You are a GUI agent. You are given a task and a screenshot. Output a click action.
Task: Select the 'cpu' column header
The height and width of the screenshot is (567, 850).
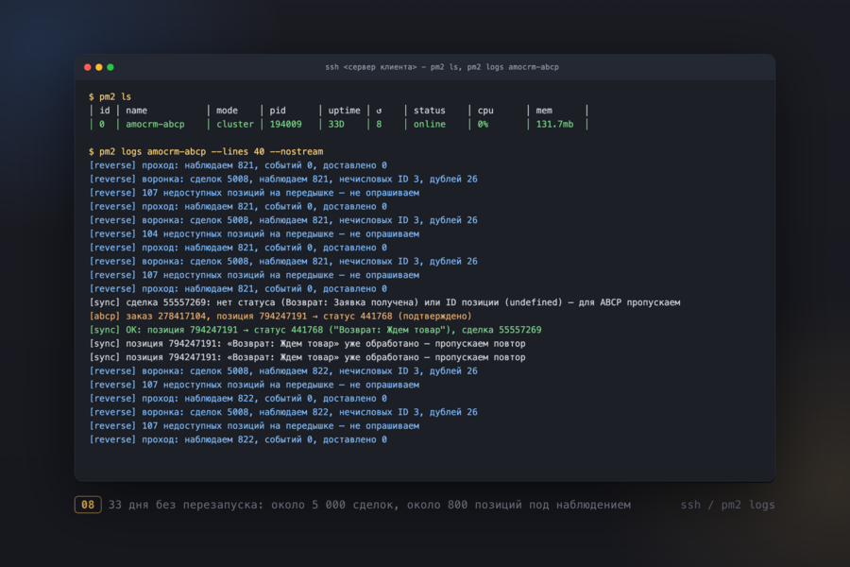pos(485,111)
